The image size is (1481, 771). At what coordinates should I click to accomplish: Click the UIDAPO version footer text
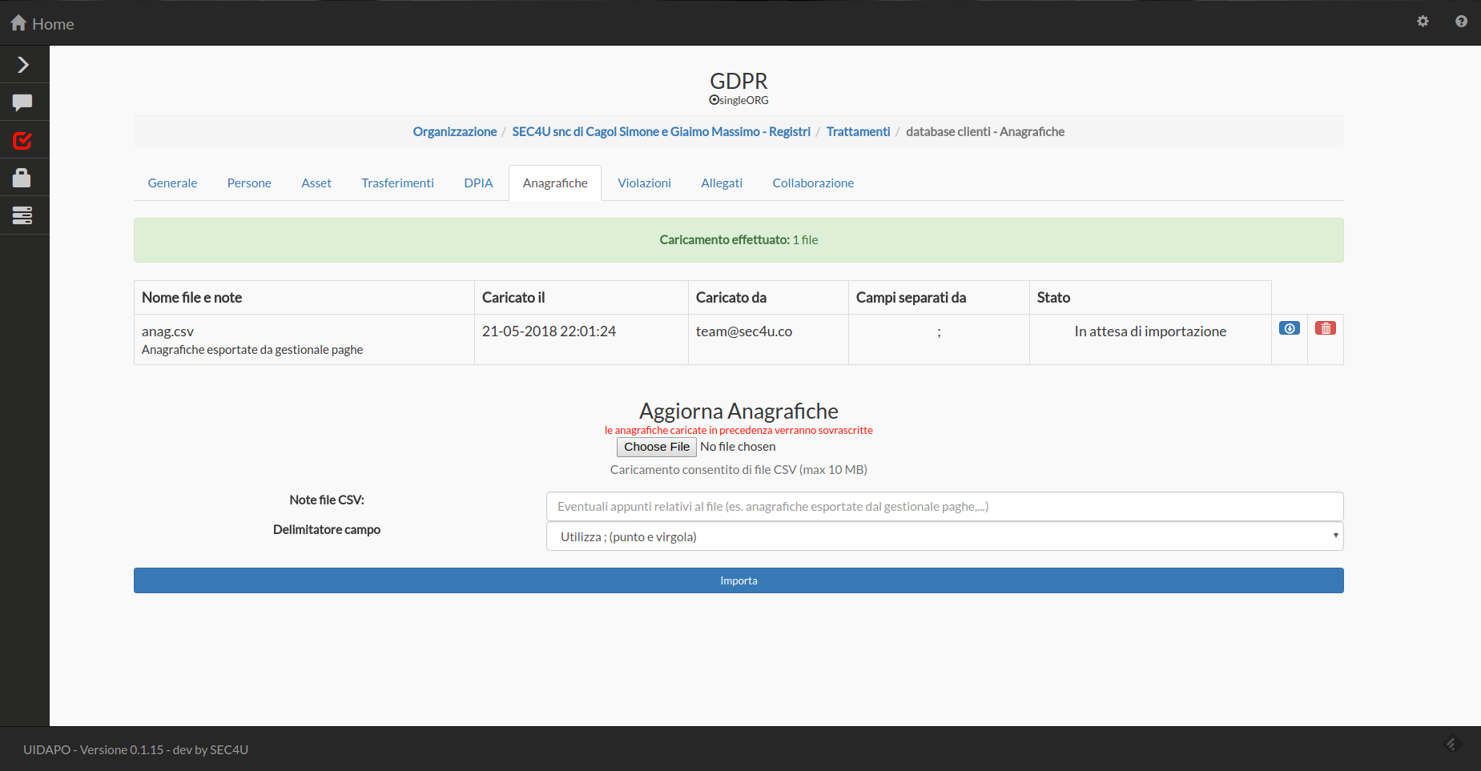(135, 749)
